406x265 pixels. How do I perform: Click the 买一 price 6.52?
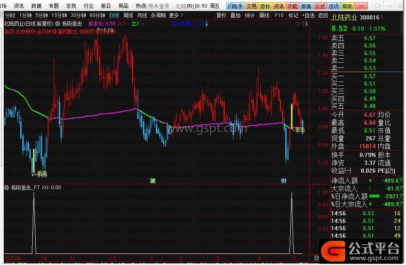pyautogui.click(x=370, y=76)
